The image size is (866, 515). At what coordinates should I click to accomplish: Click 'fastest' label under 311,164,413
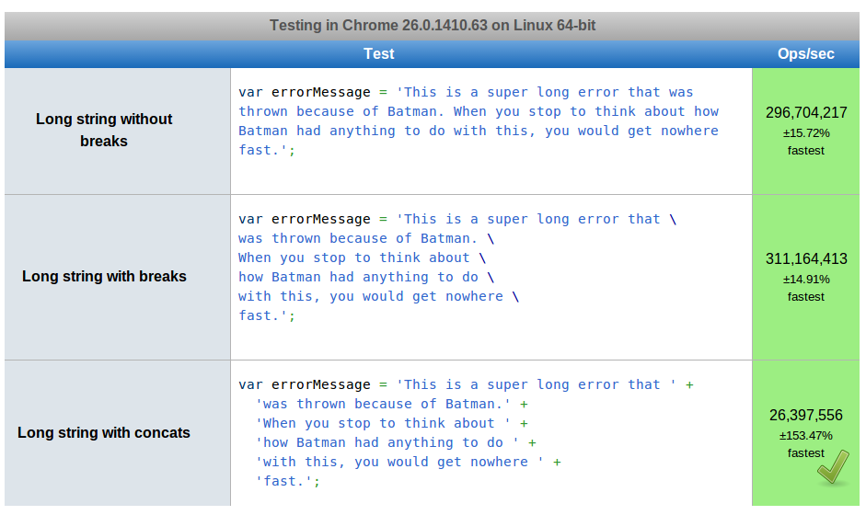click(x=806, y=296)
